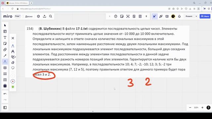Open the focus capture app icon

[128, 16]
